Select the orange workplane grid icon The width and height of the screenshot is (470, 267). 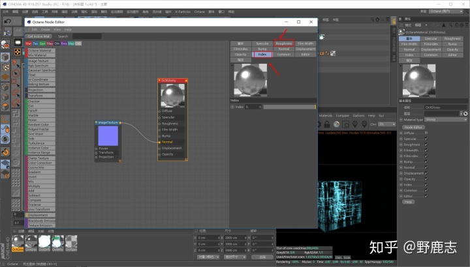[5, 77]
